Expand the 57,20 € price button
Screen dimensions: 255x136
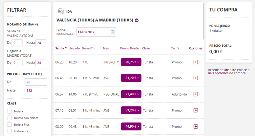point(131,110)
